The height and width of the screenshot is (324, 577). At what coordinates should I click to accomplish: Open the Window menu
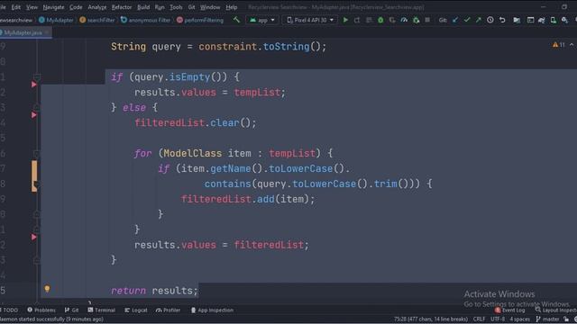tap(210, 7)
